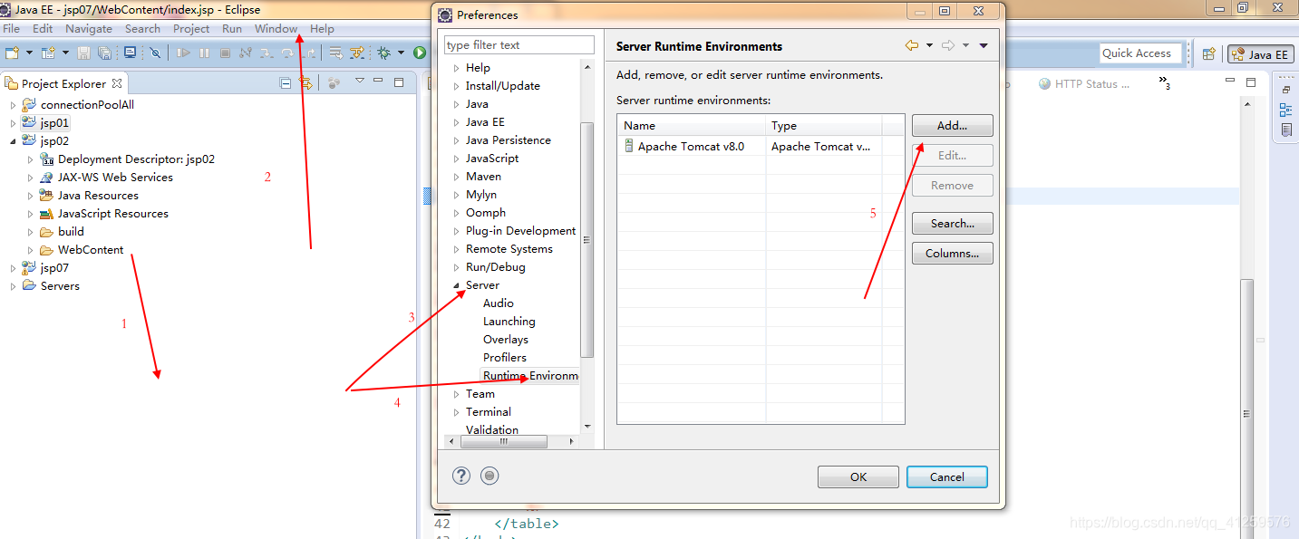Click the preferences filter text field
Screen dimensions: 1299x539
[x=519, y=44]
